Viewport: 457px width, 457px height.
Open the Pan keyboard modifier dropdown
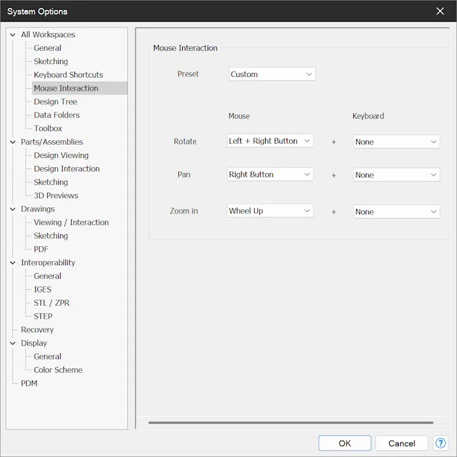point(396,175)
